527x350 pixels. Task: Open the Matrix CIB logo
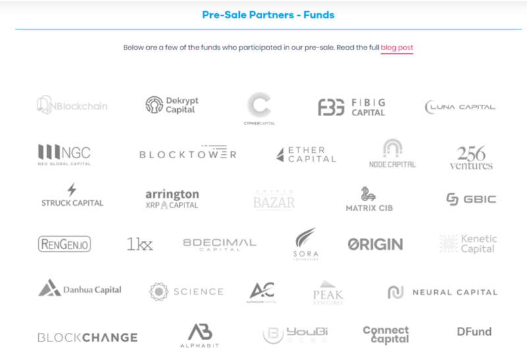370,199
